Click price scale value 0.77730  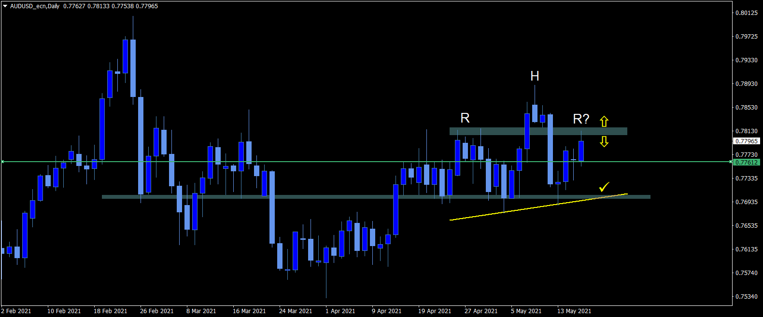click(747, 155)
